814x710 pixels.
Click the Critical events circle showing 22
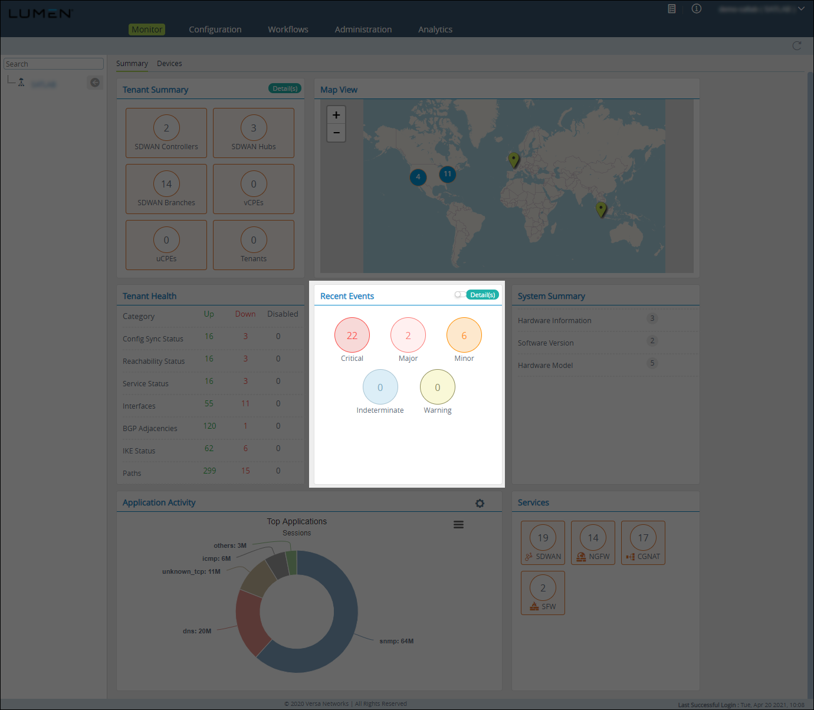(x=352, y=335)
